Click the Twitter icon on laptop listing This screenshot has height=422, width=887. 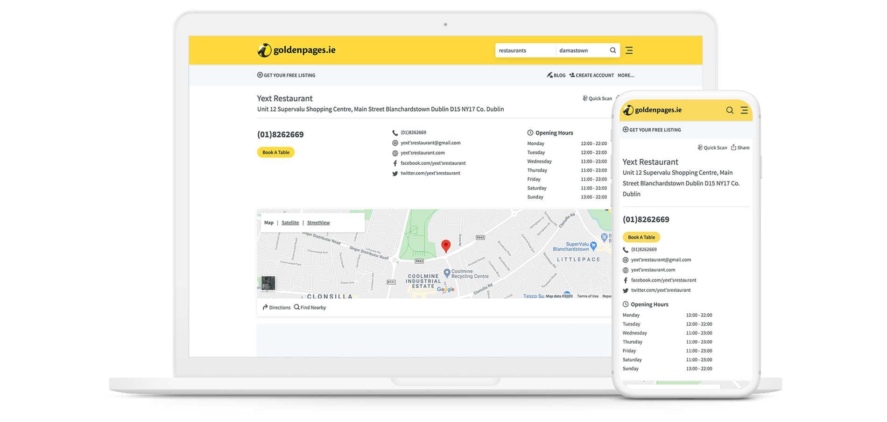[395, 173]
